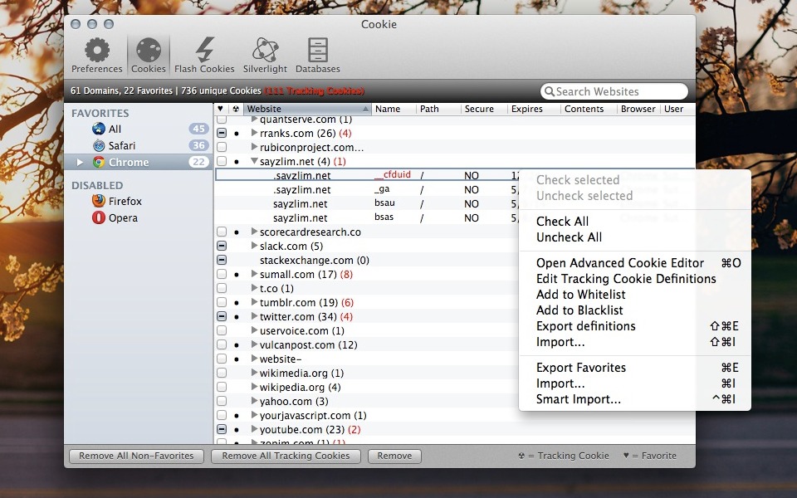
Task: Switch to the Silverlight toolbar icon
Action: tap(265, 51)
